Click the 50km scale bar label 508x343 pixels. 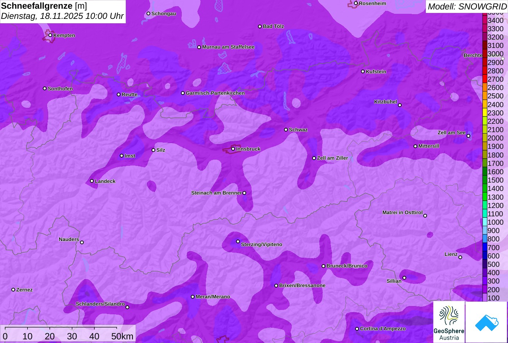tap(122, 336)
